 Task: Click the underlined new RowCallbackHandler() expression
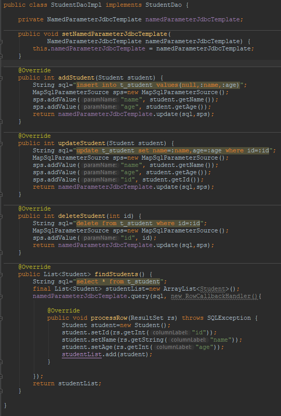click(214, 296)
